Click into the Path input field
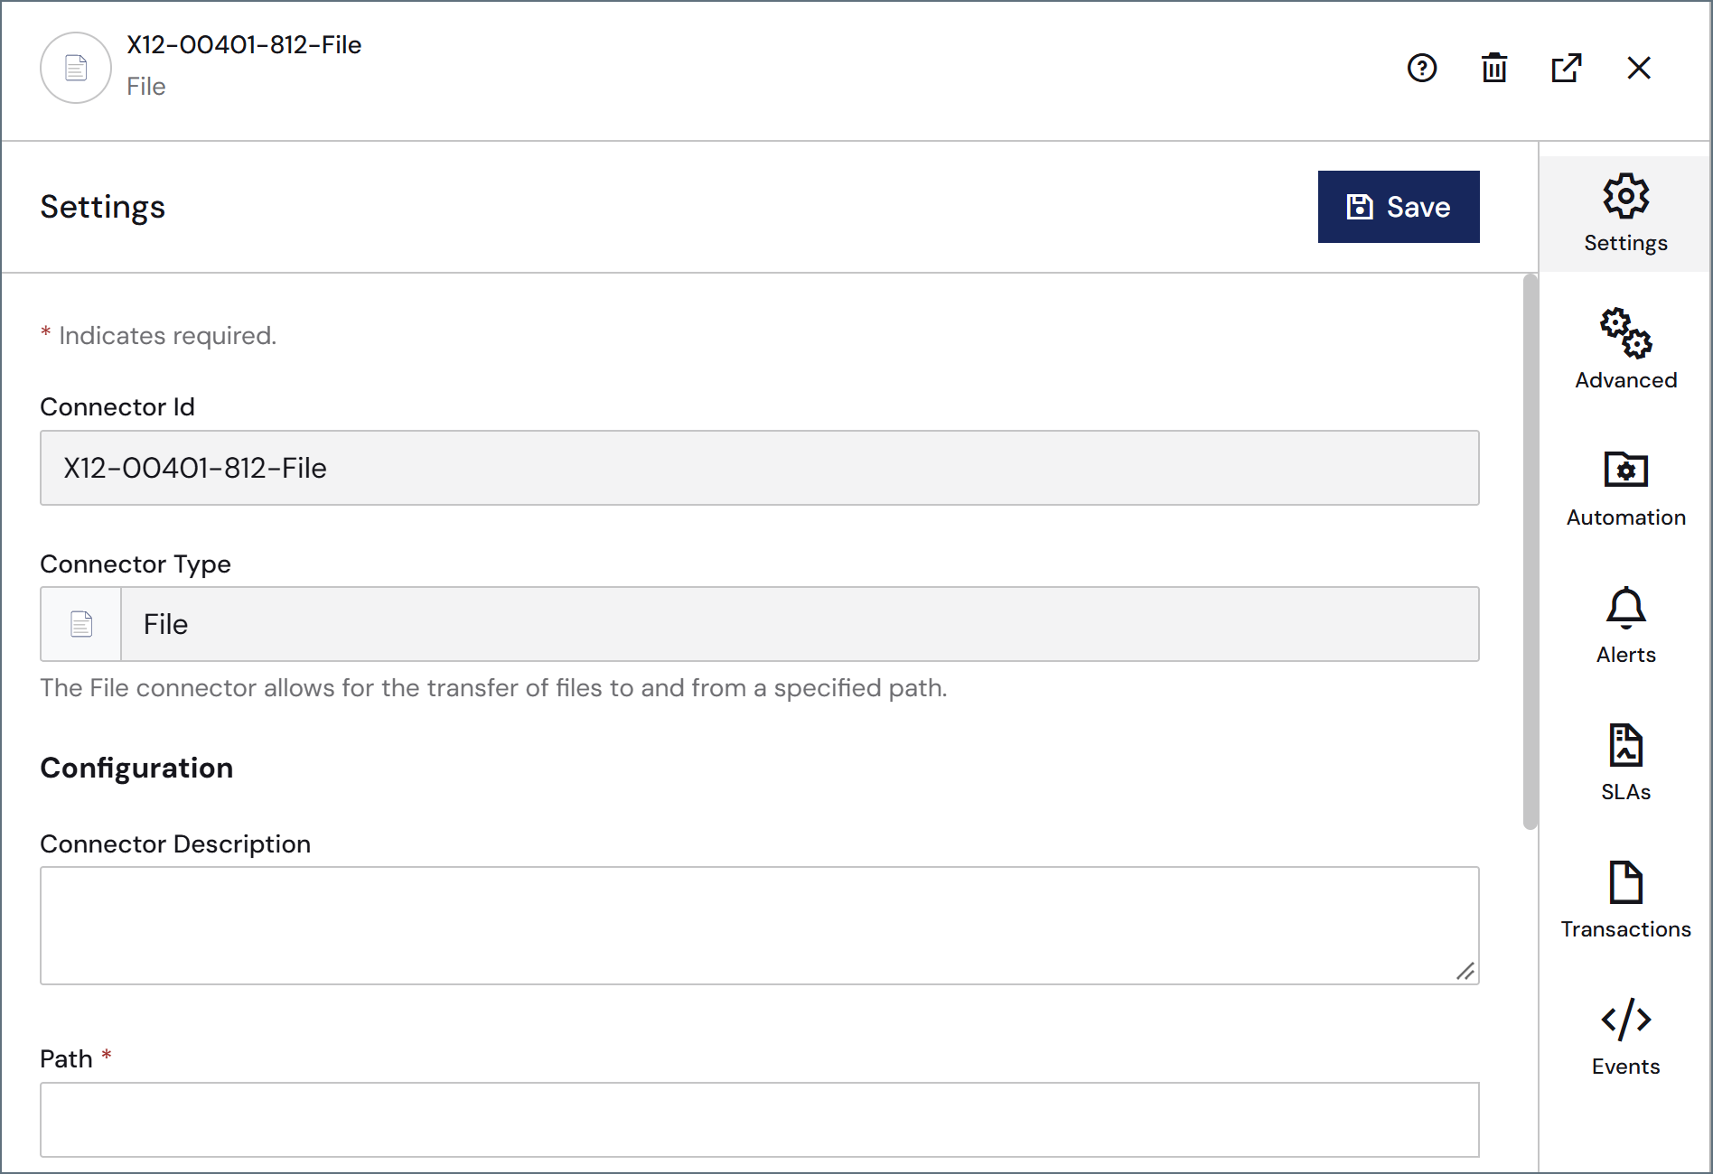1713x1174 pixels. coord(760,1120)
